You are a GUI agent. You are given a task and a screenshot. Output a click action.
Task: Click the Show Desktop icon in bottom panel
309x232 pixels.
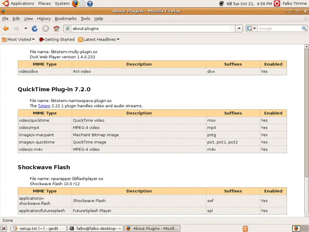4,228
